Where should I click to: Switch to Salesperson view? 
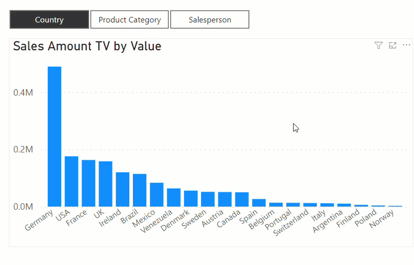tap(209, 19)
